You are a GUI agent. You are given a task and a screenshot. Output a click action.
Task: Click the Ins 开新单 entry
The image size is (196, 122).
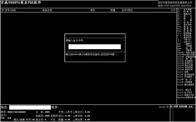pyautogui.click(x=184, y=50)
